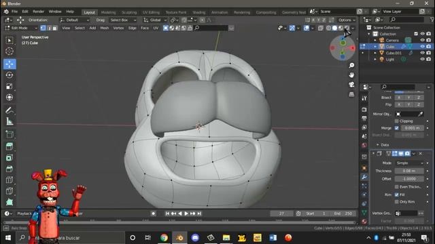
Task: Open the Edit Mode dropdown
Action: click(21, 28)
